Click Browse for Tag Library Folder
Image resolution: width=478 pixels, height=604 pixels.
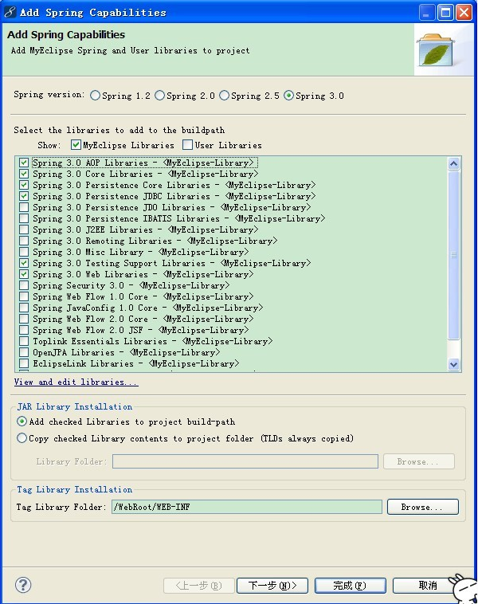(x=422, y=507)
